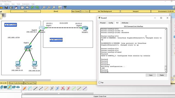Click the Zoom Out magnifier icon
Image resolution: width=175 pixels, height=98 pixels.
tap(54, 8)
